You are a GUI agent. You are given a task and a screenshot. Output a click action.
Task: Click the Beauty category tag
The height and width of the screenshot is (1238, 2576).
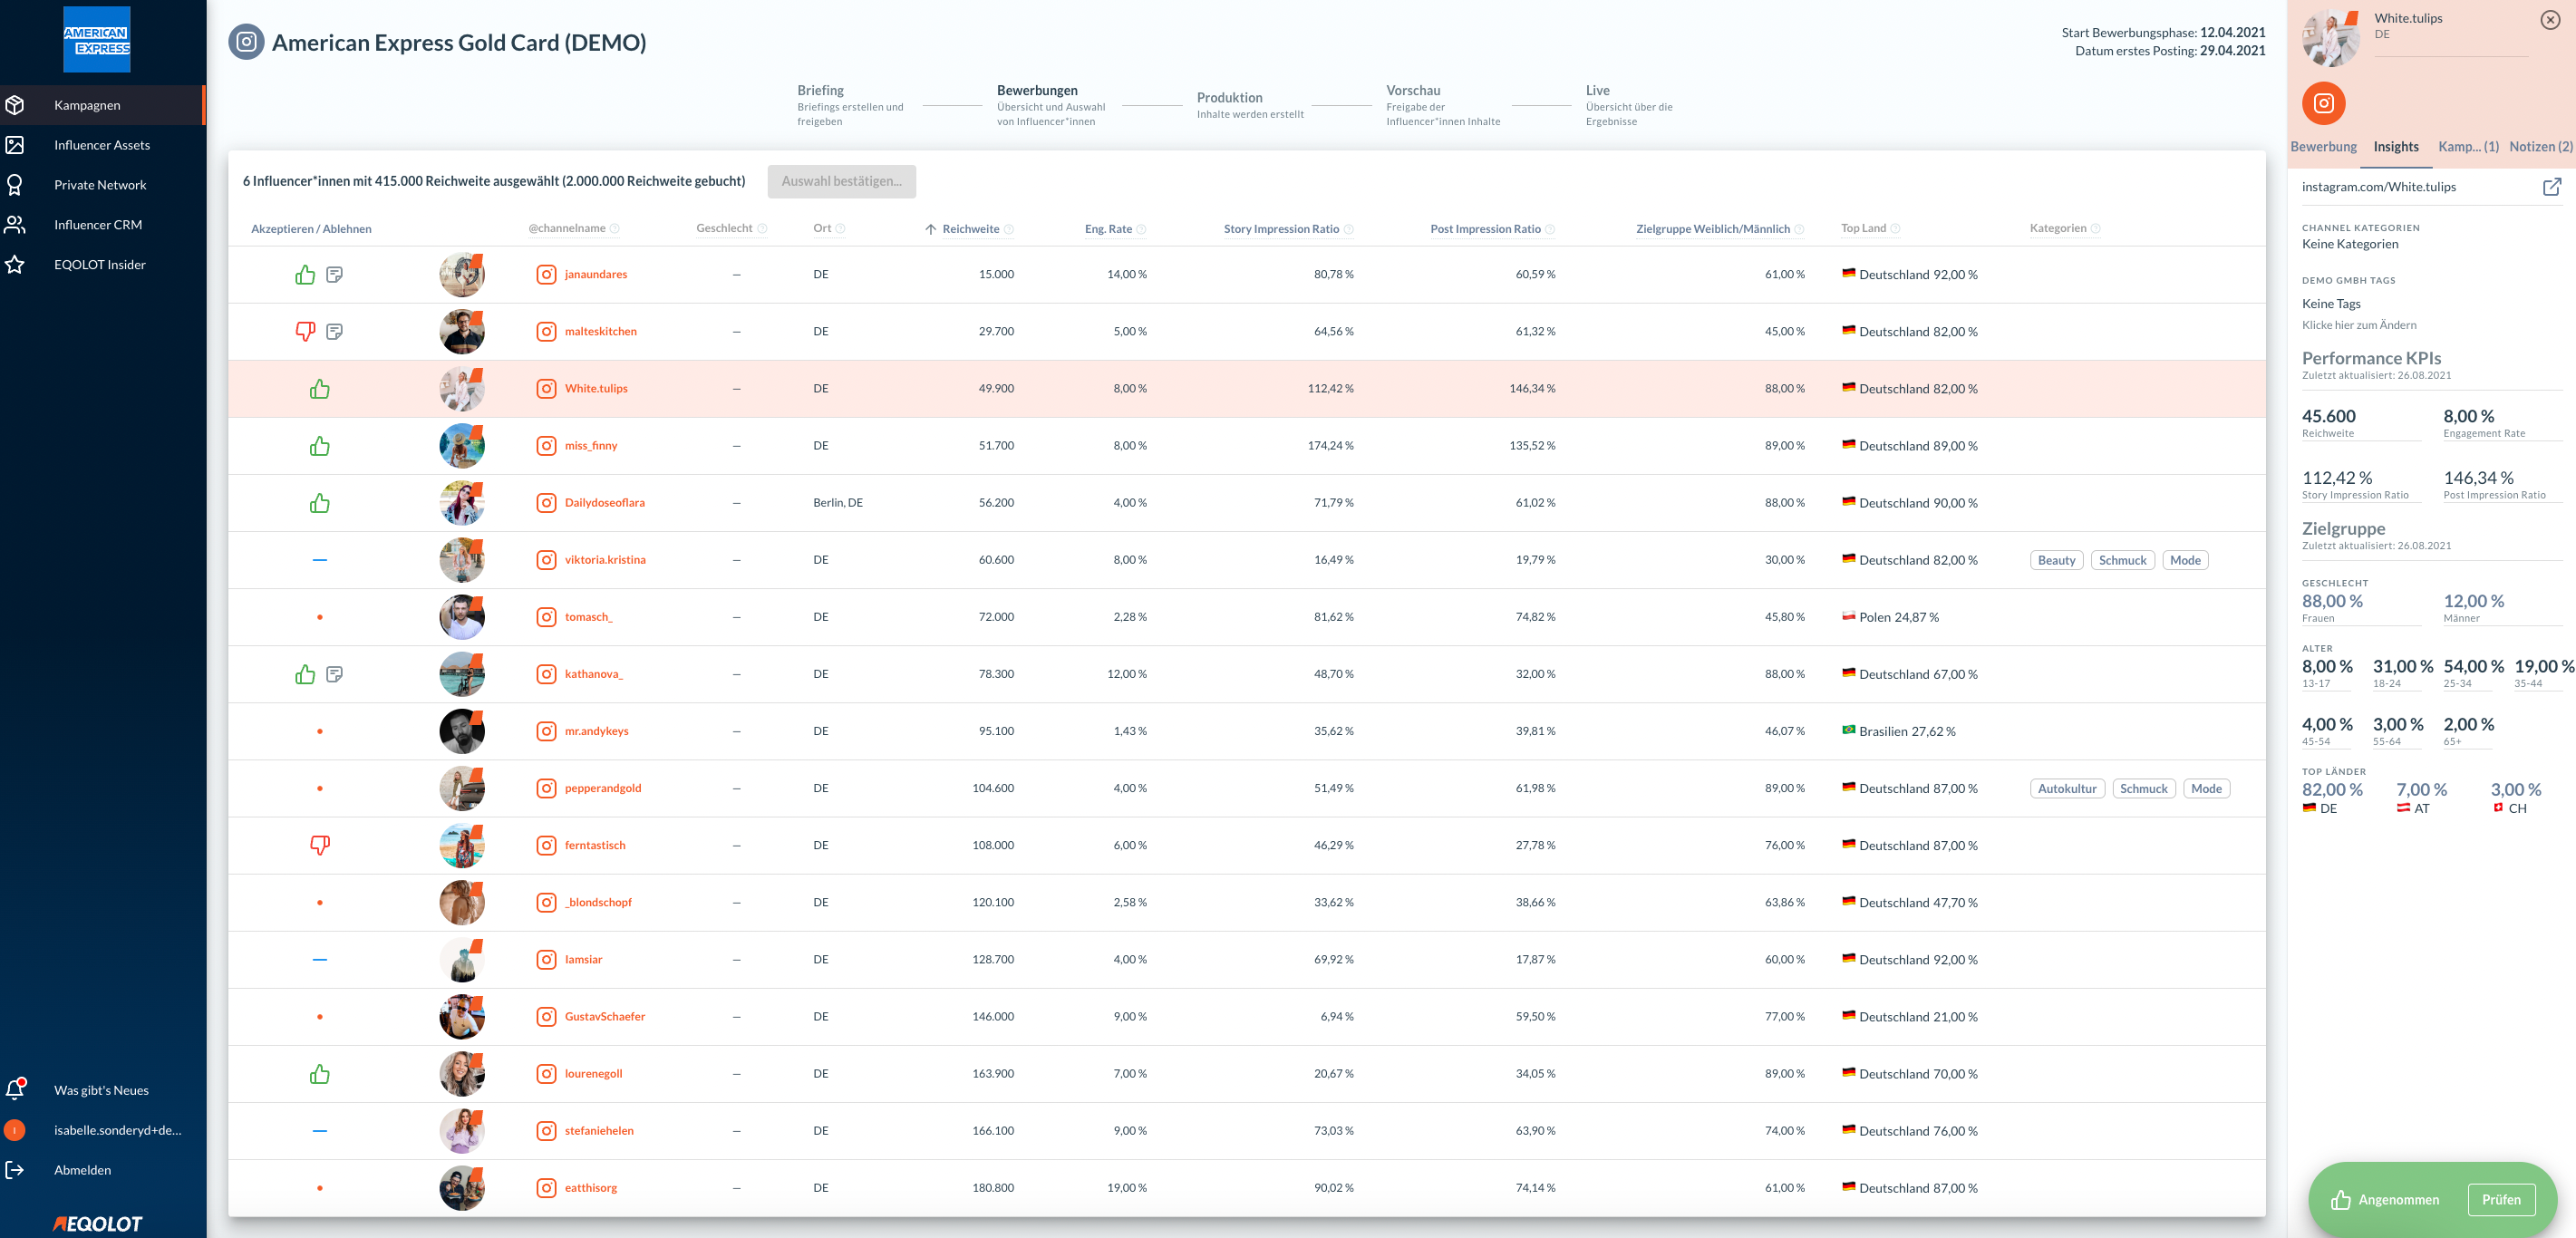coord(2056,560)
